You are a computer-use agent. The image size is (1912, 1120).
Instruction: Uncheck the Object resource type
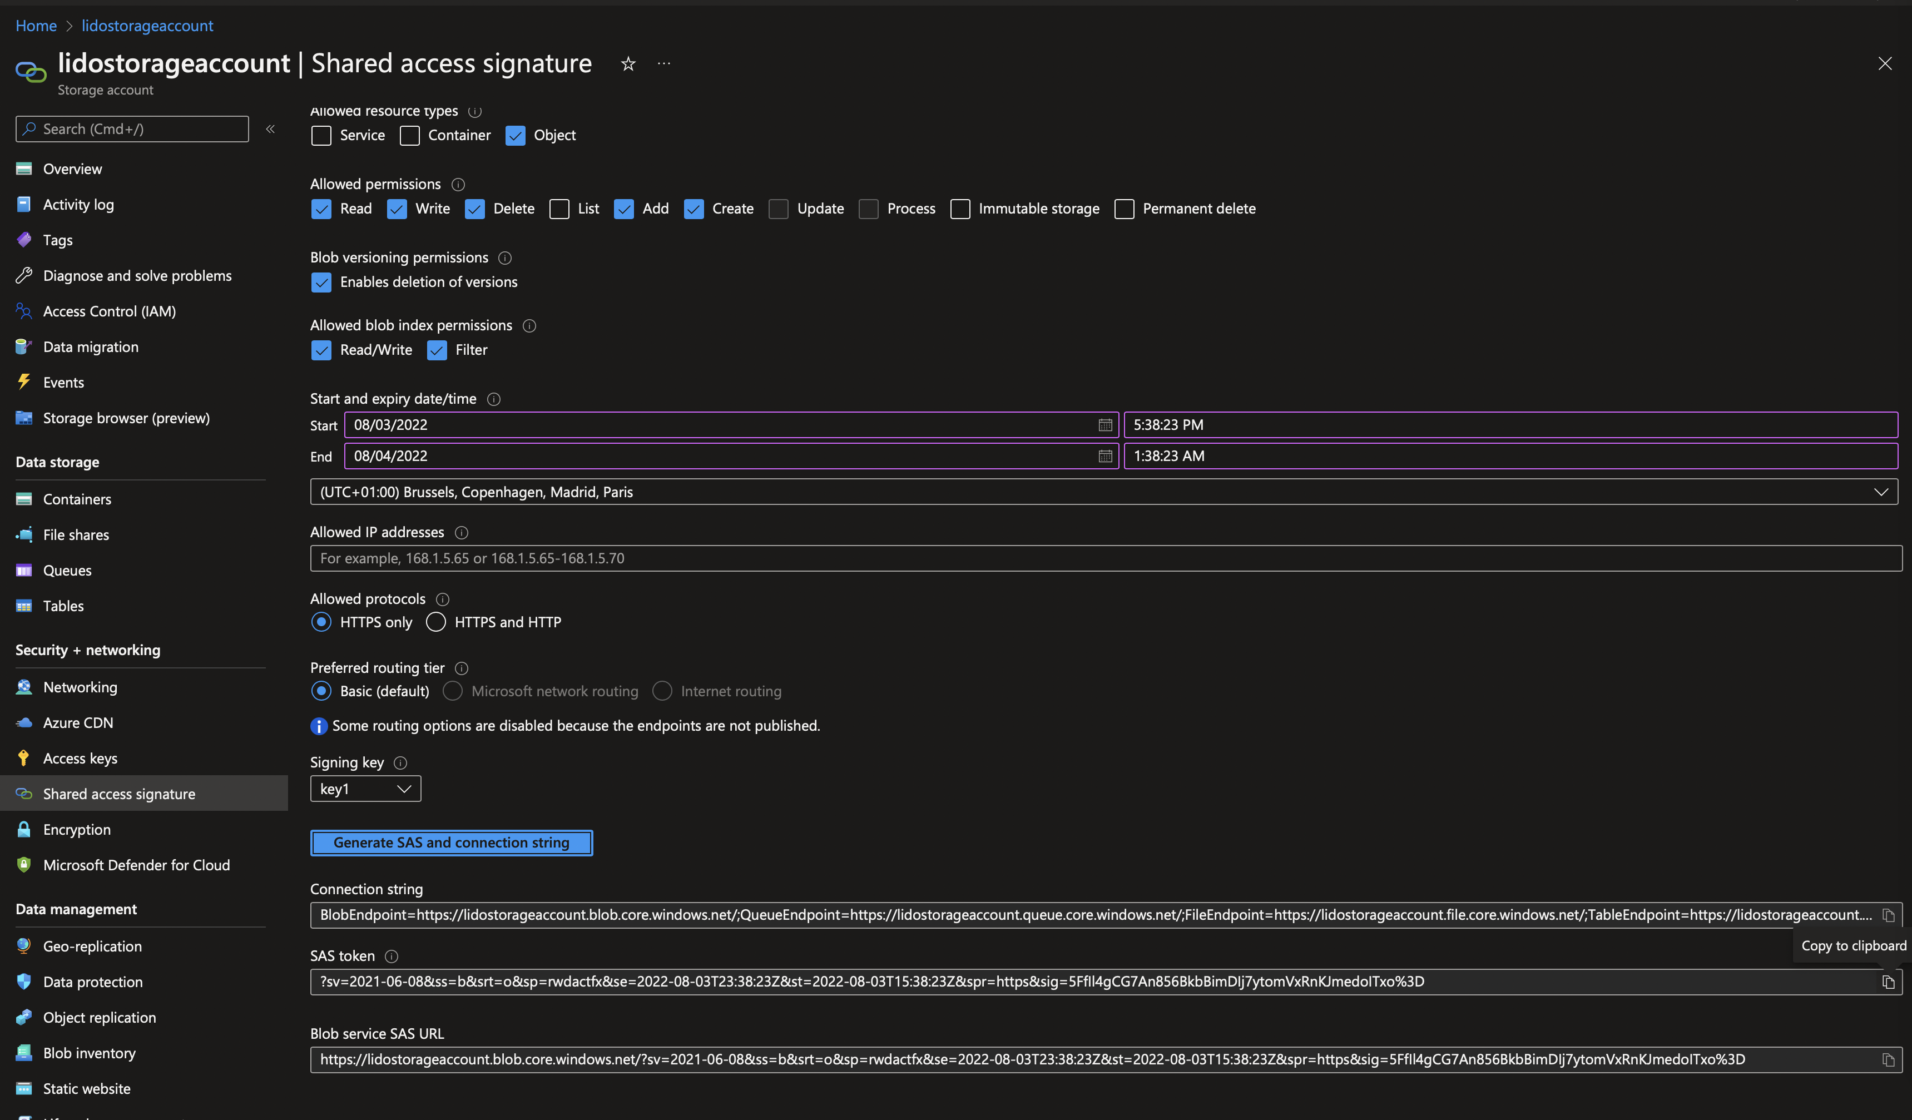tap(515, 136)
